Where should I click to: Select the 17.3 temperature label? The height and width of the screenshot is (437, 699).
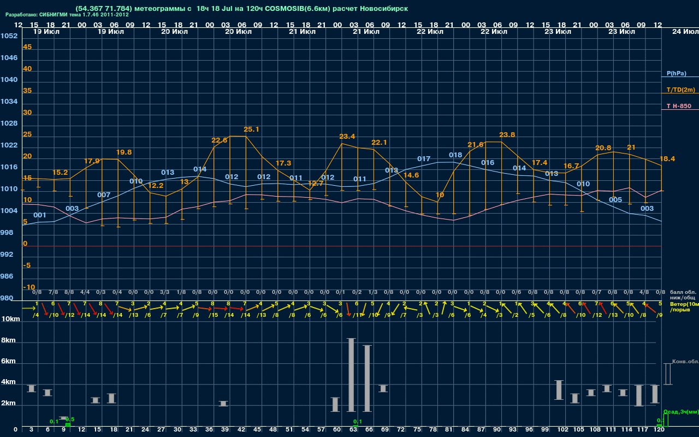tap(283, 163)
